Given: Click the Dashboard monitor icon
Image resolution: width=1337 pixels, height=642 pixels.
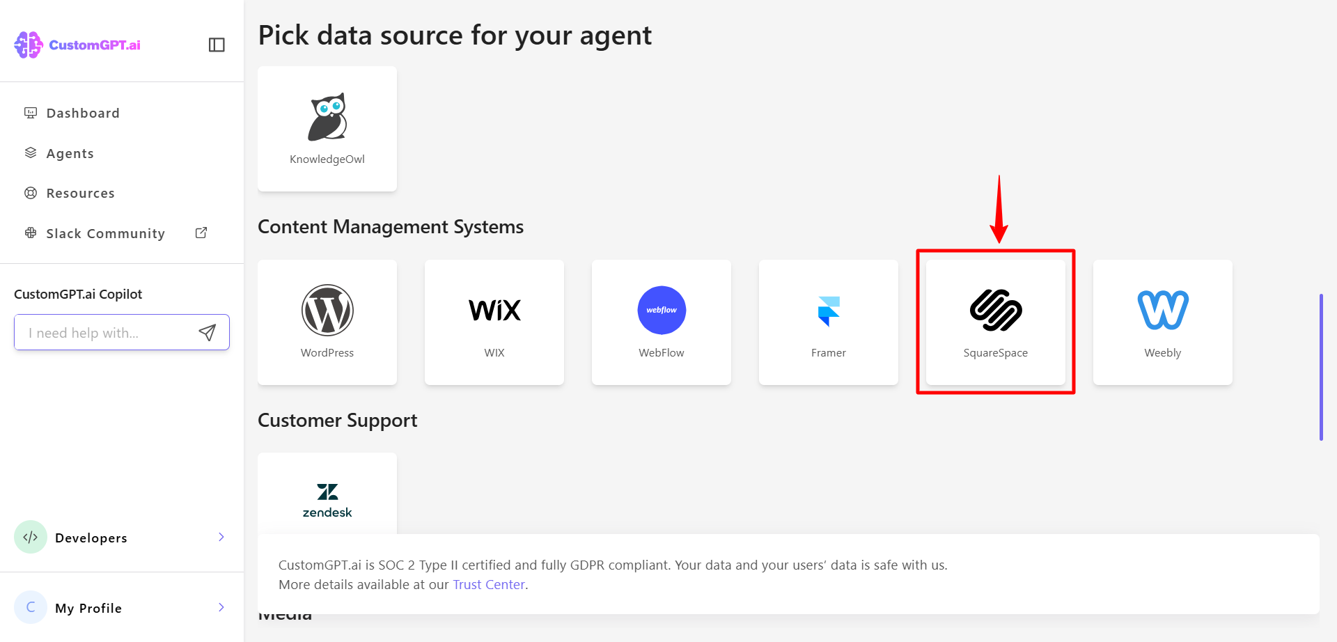Looking at the screenshot, I should click(x=31, y=113).
